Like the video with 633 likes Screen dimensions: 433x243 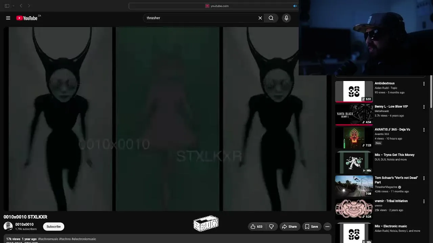(x=257, y=227)
